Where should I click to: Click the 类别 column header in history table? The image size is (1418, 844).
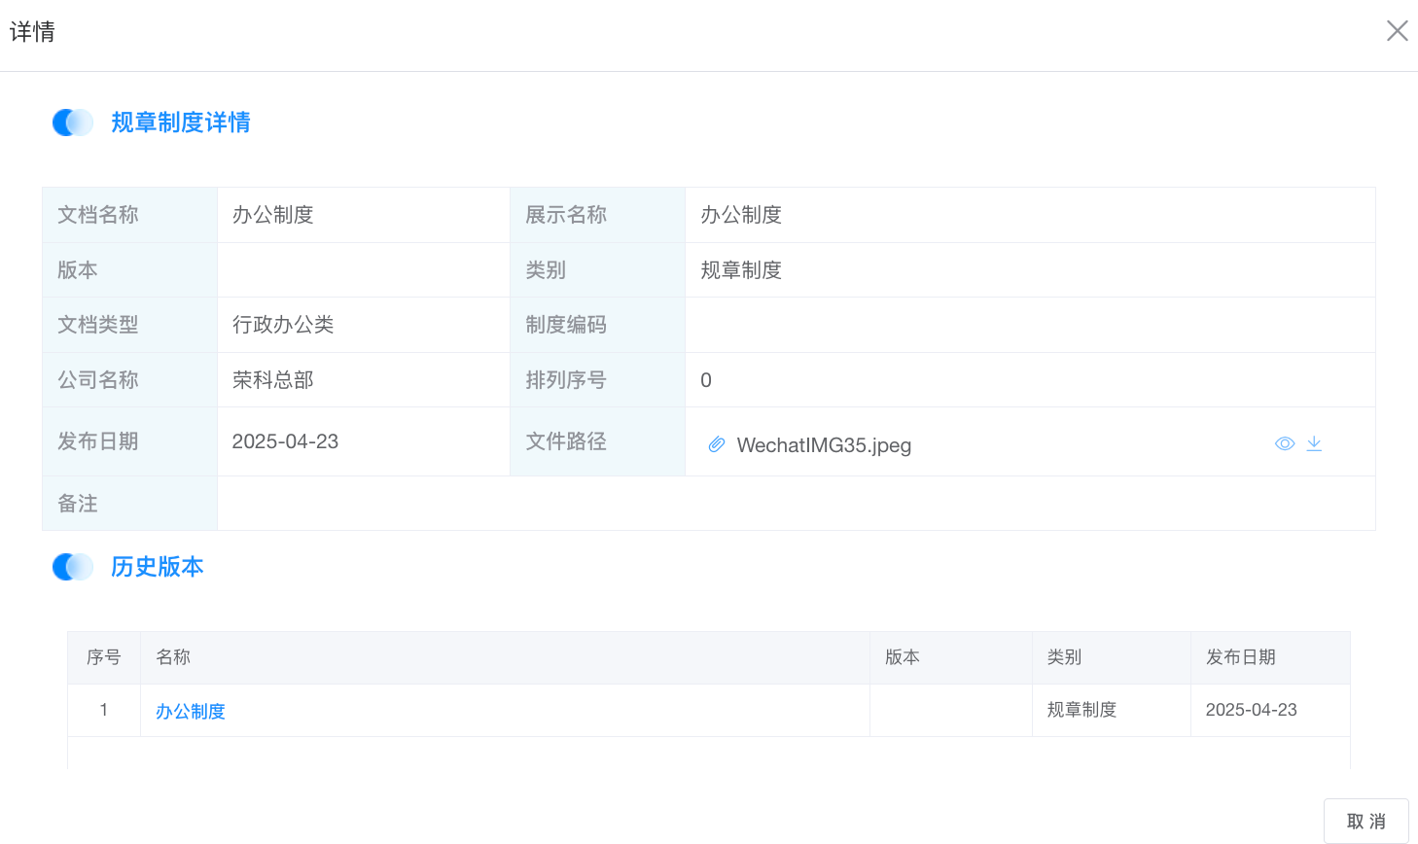pos(1064,657)
